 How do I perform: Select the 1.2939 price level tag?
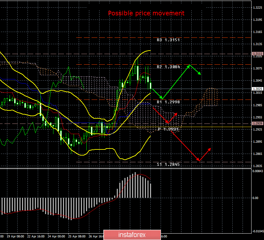[x=257, y=124]
